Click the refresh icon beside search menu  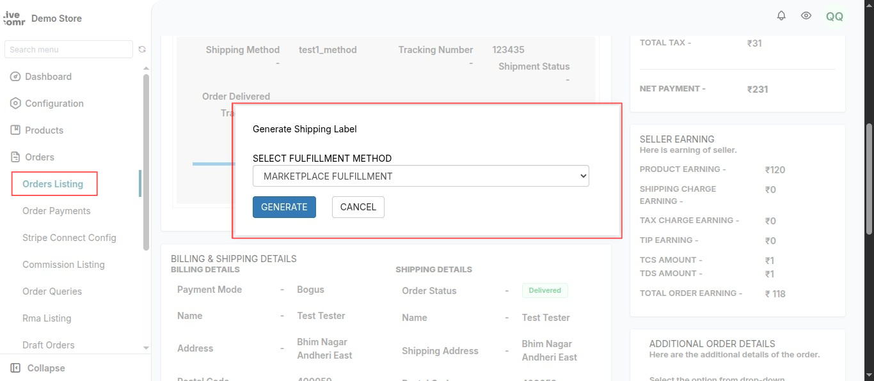[142, 49]
